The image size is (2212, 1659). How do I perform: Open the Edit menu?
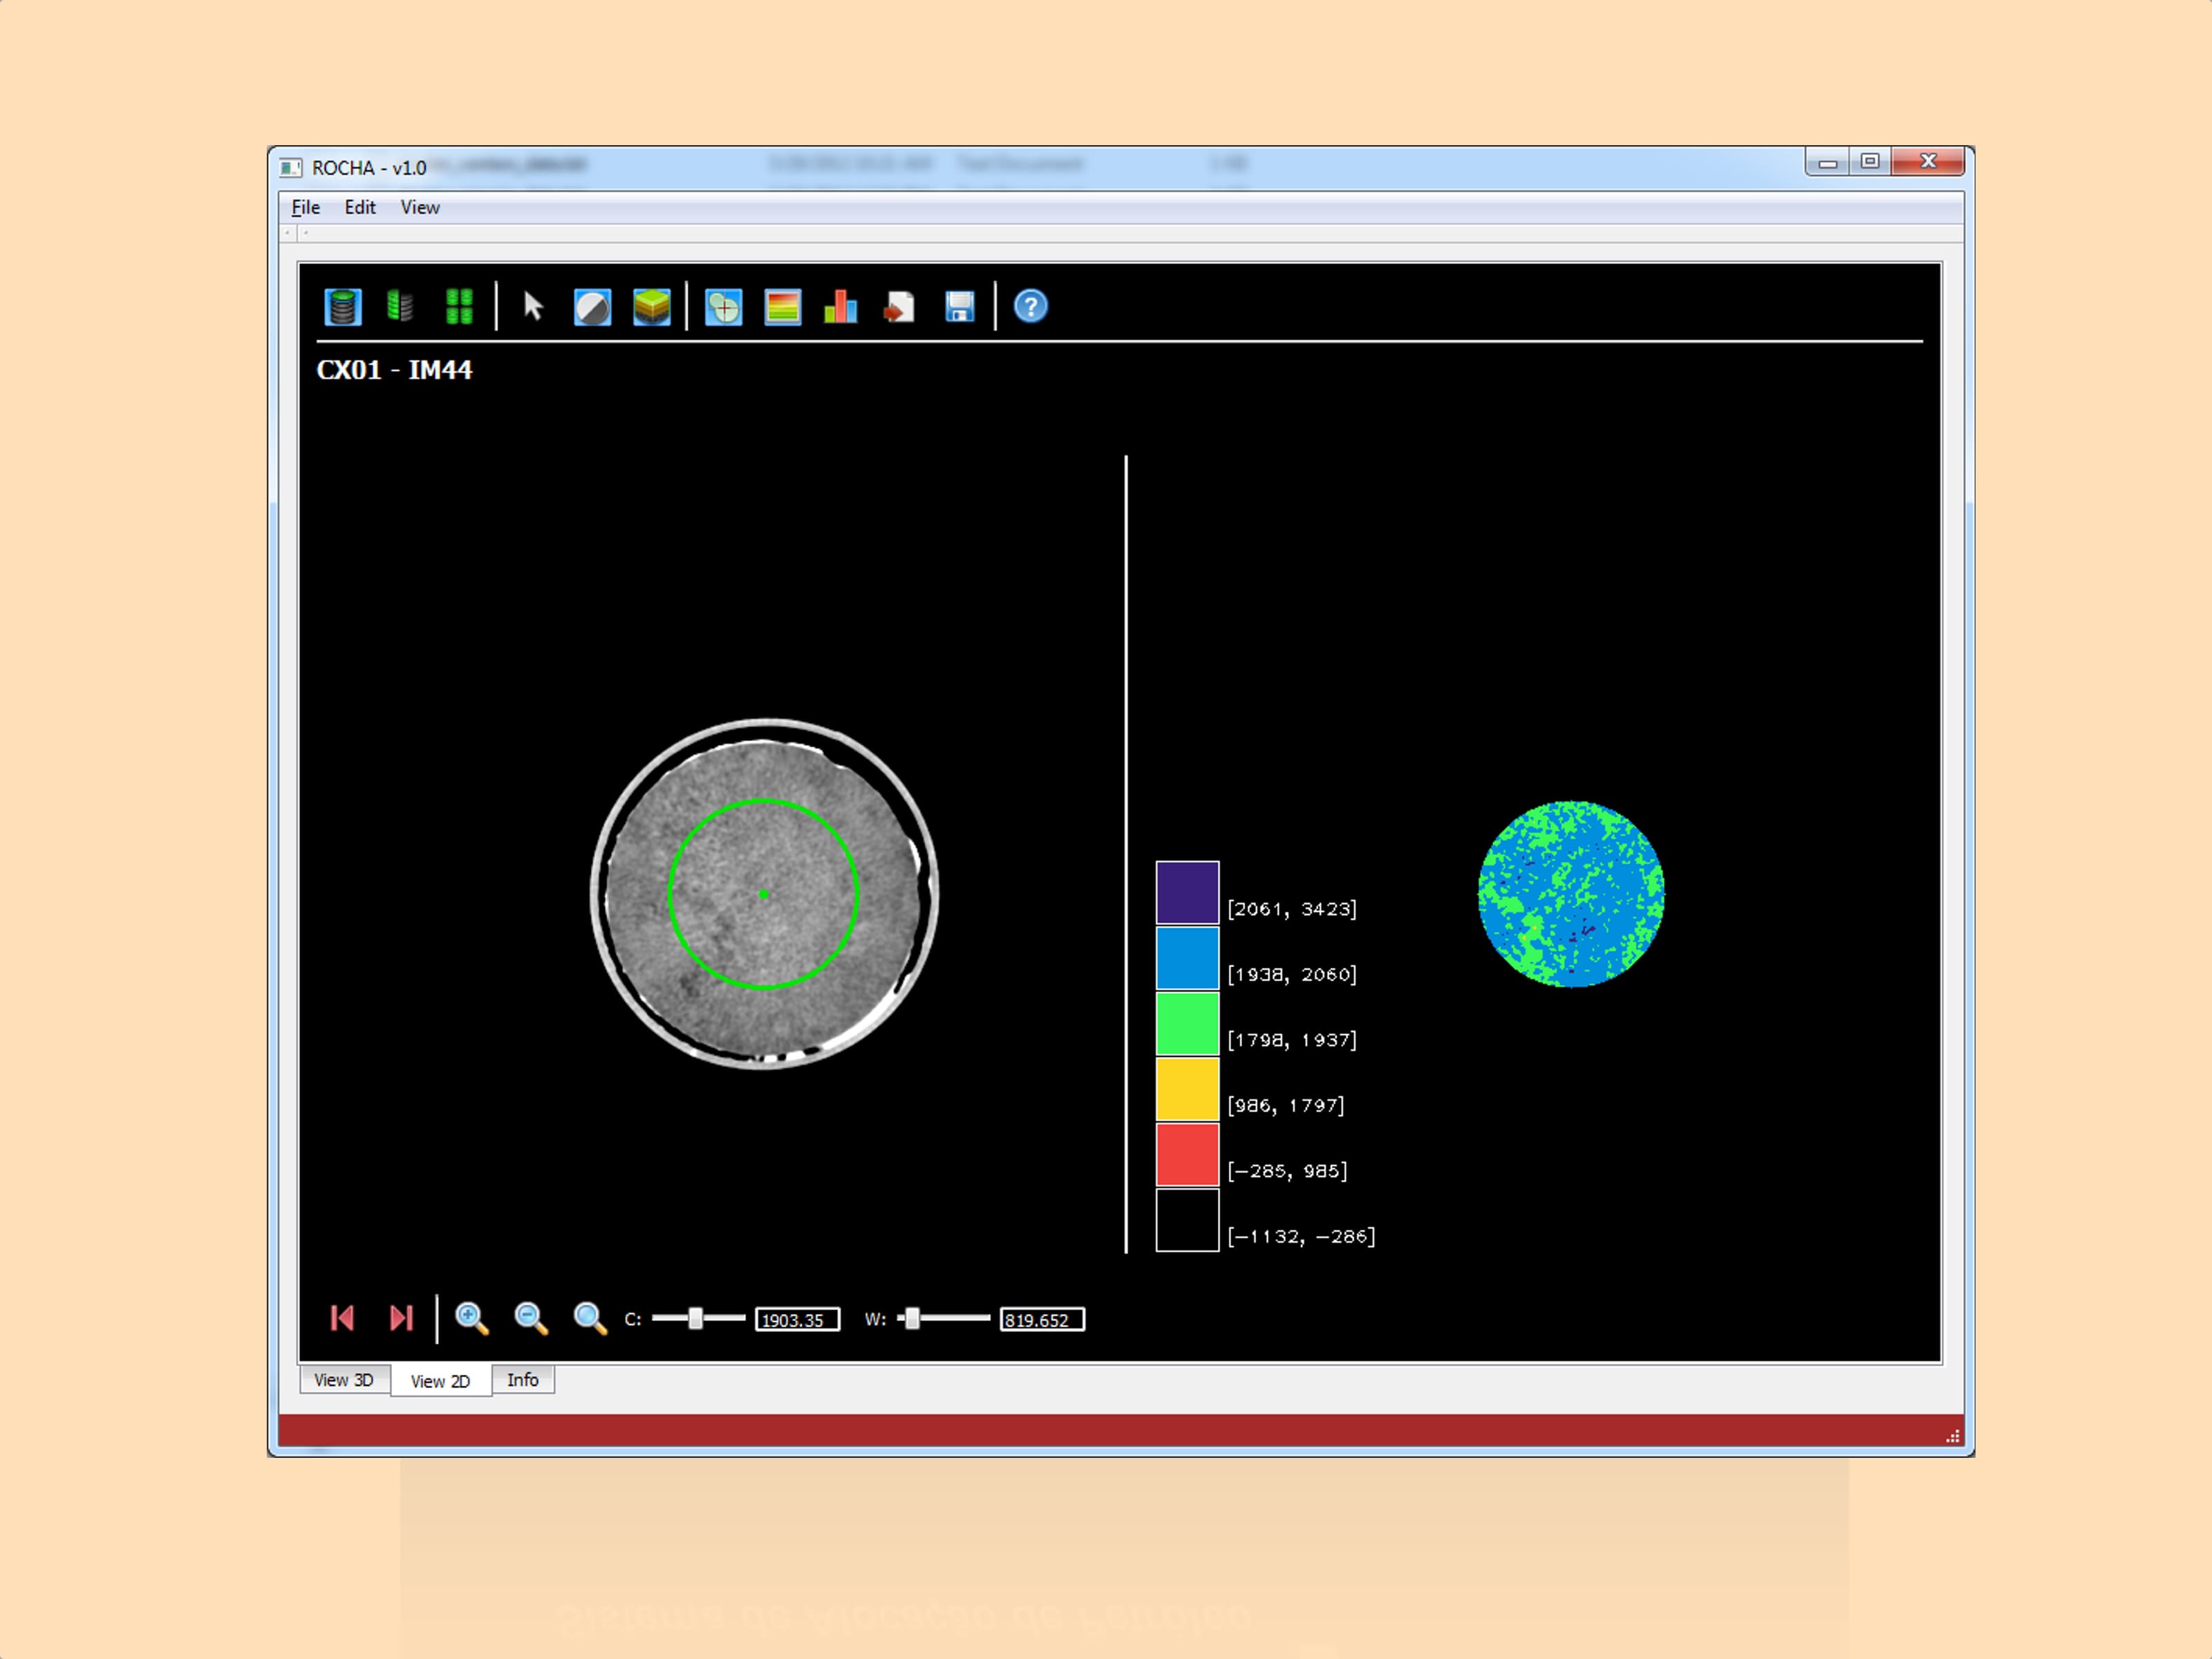tap(360, 207)
